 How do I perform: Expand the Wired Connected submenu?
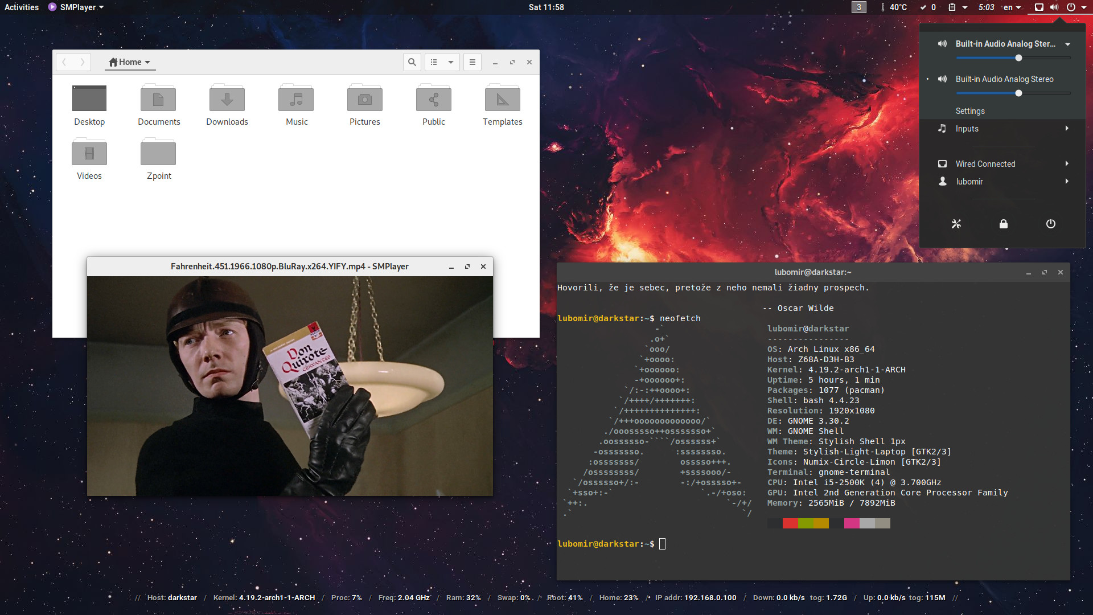tap(1067, 164)
